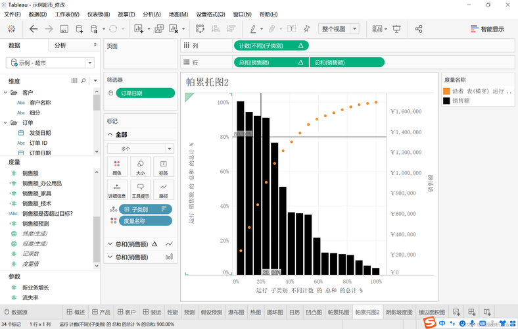Viewport: 518px width, 329px height.
Task: Click the swap rows and columns icon
Action: click(200, 29)
